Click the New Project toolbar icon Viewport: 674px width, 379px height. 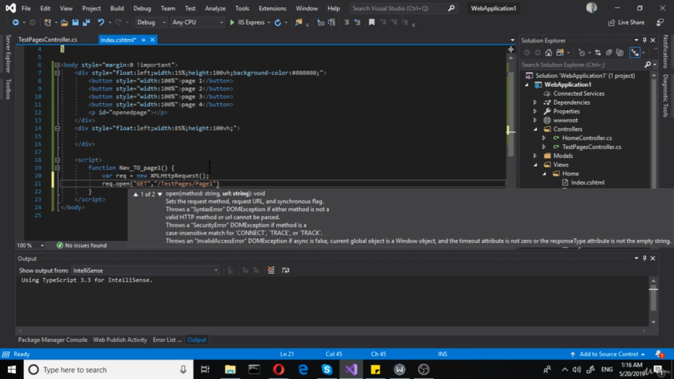click(x=47, y=22)
